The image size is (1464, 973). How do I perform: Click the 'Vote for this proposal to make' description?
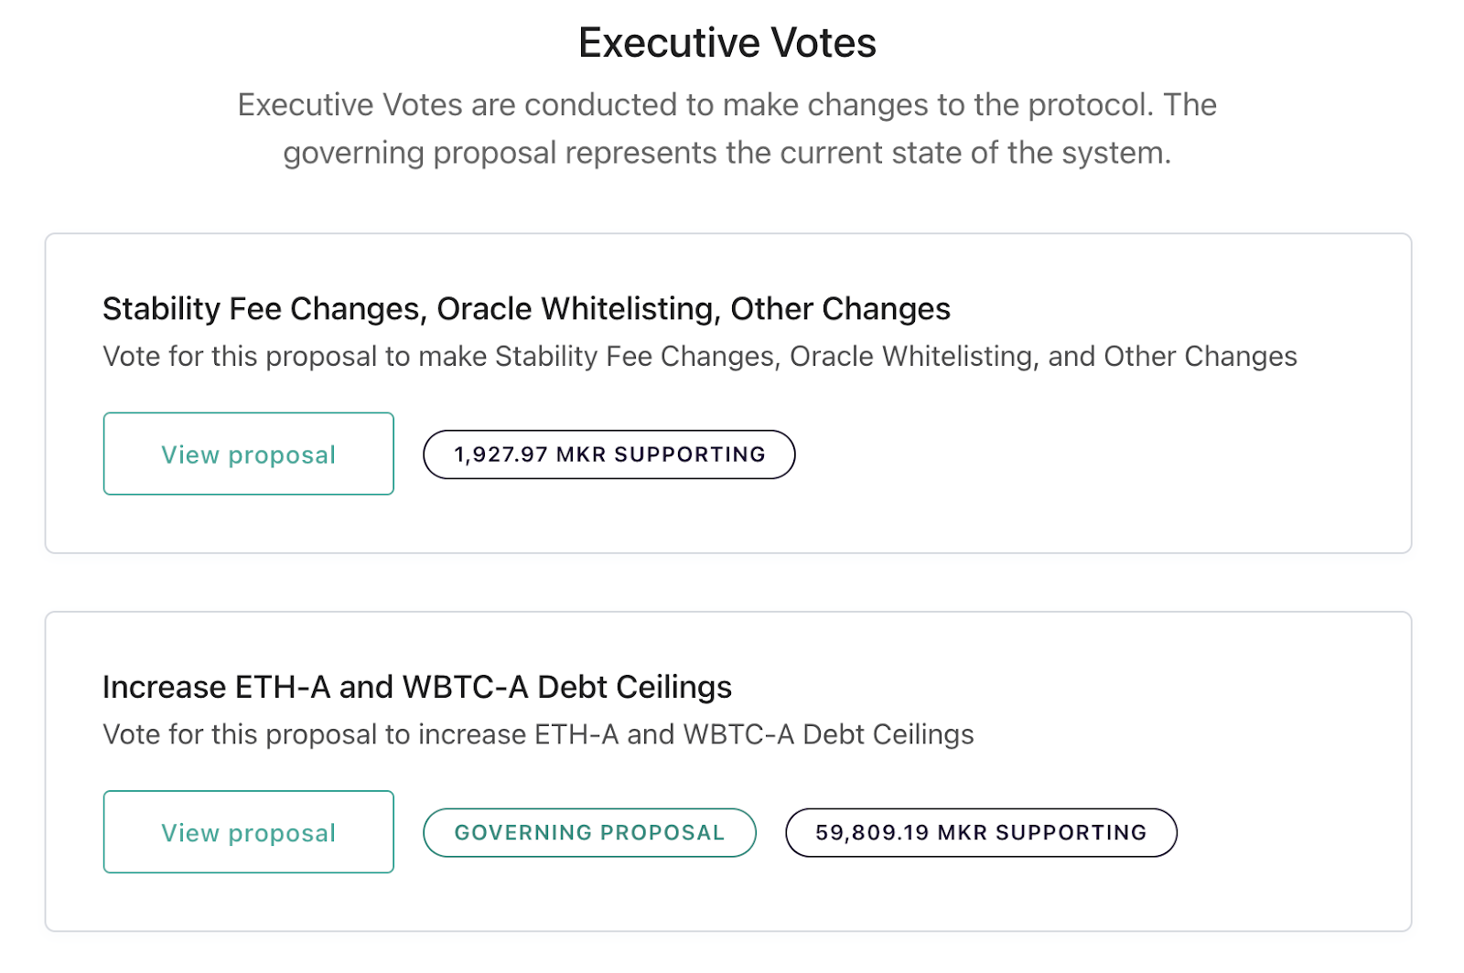(699, 356)
